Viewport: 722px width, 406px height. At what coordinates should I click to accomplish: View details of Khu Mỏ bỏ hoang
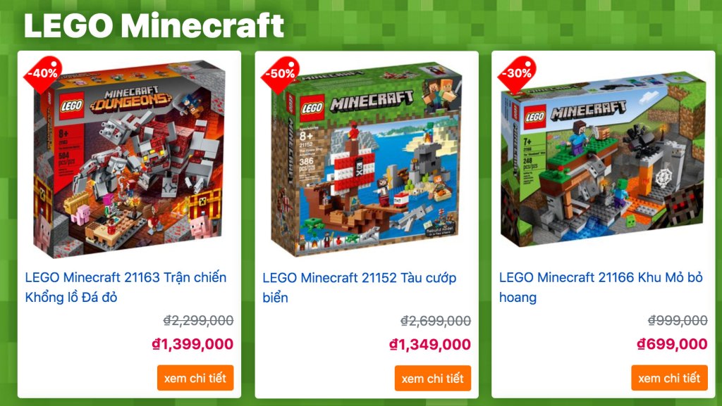pyautogui.click(x=669, y=378)
